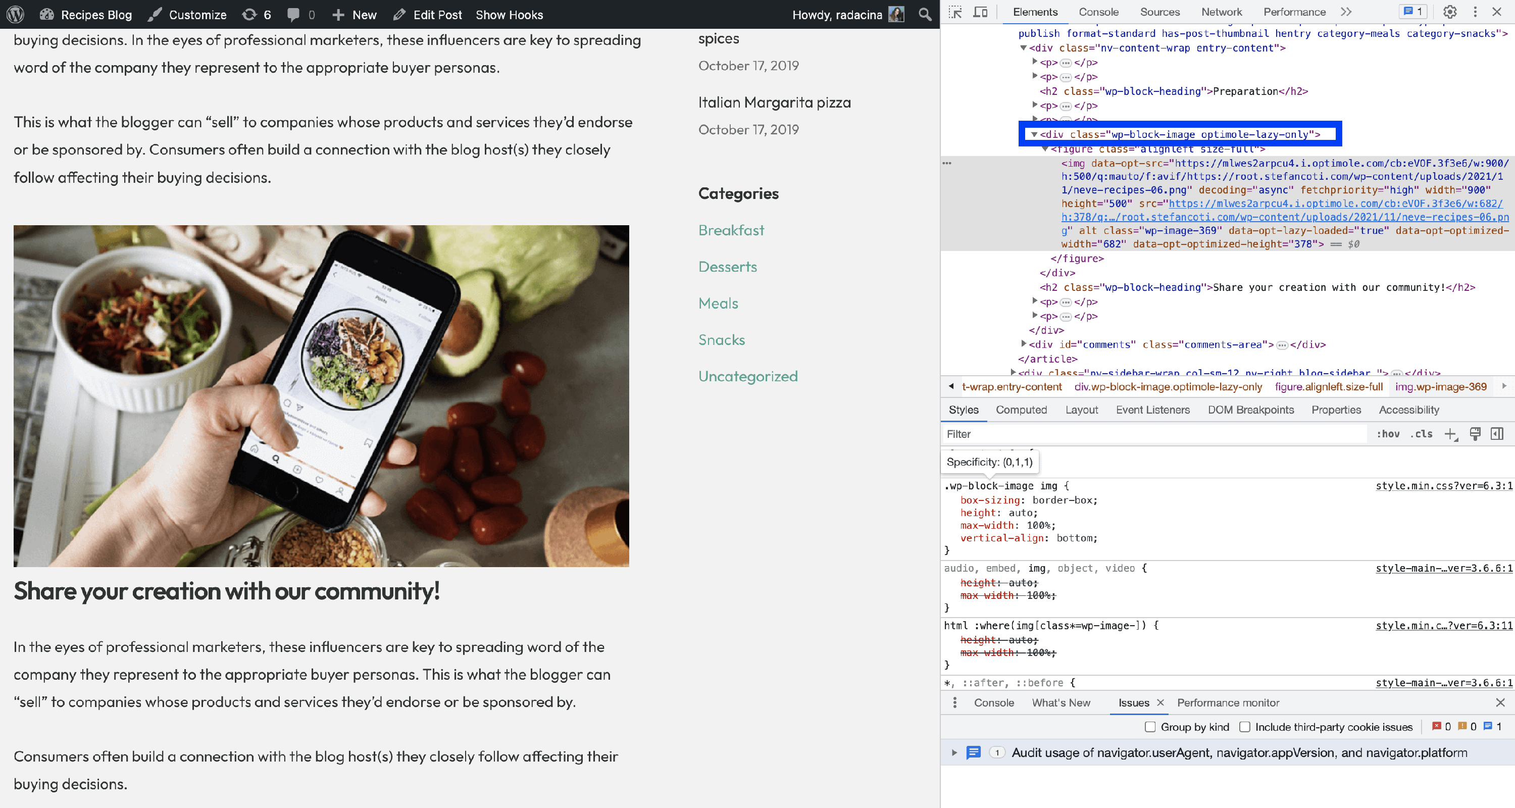Click the inspect element picker icon
This screenshot has width=1515, height=808.
click(955, 12)
